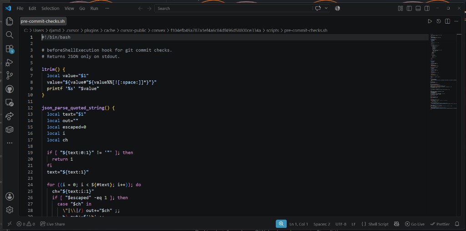Open the notifications bell

(457, 224)
